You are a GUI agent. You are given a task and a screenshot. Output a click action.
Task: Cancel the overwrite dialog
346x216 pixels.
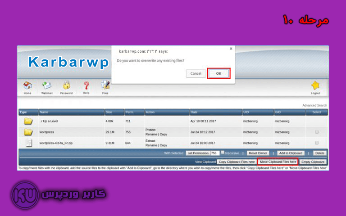196,73
